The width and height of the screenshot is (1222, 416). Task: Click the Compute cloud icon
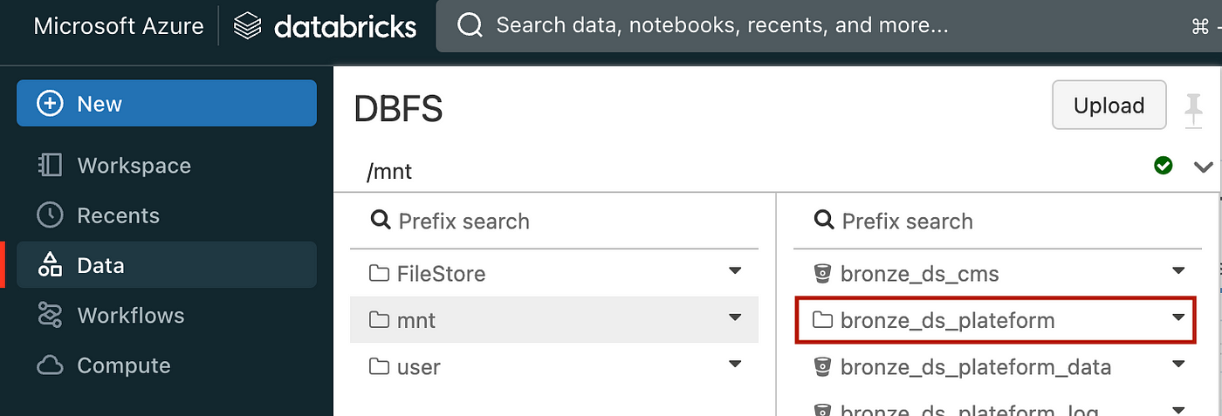point(50,365)
